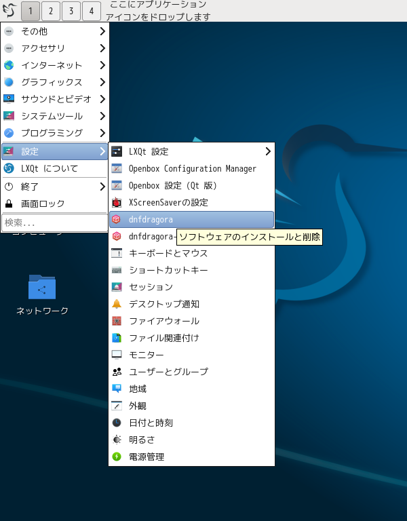Screen dimensions: 407x521
Task: Click the ユーザーとグループ people icon
Action: [x=117, y=372]
